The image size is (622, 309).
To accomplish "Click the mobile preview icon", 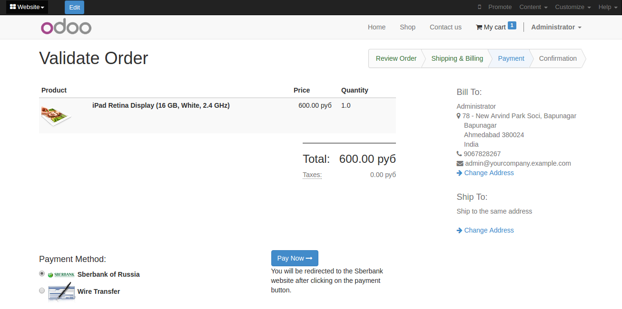I will pos(479,7).
